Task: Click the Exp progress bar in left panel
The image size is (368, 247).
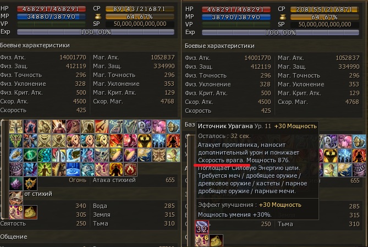Action: (x=96, y=32)
